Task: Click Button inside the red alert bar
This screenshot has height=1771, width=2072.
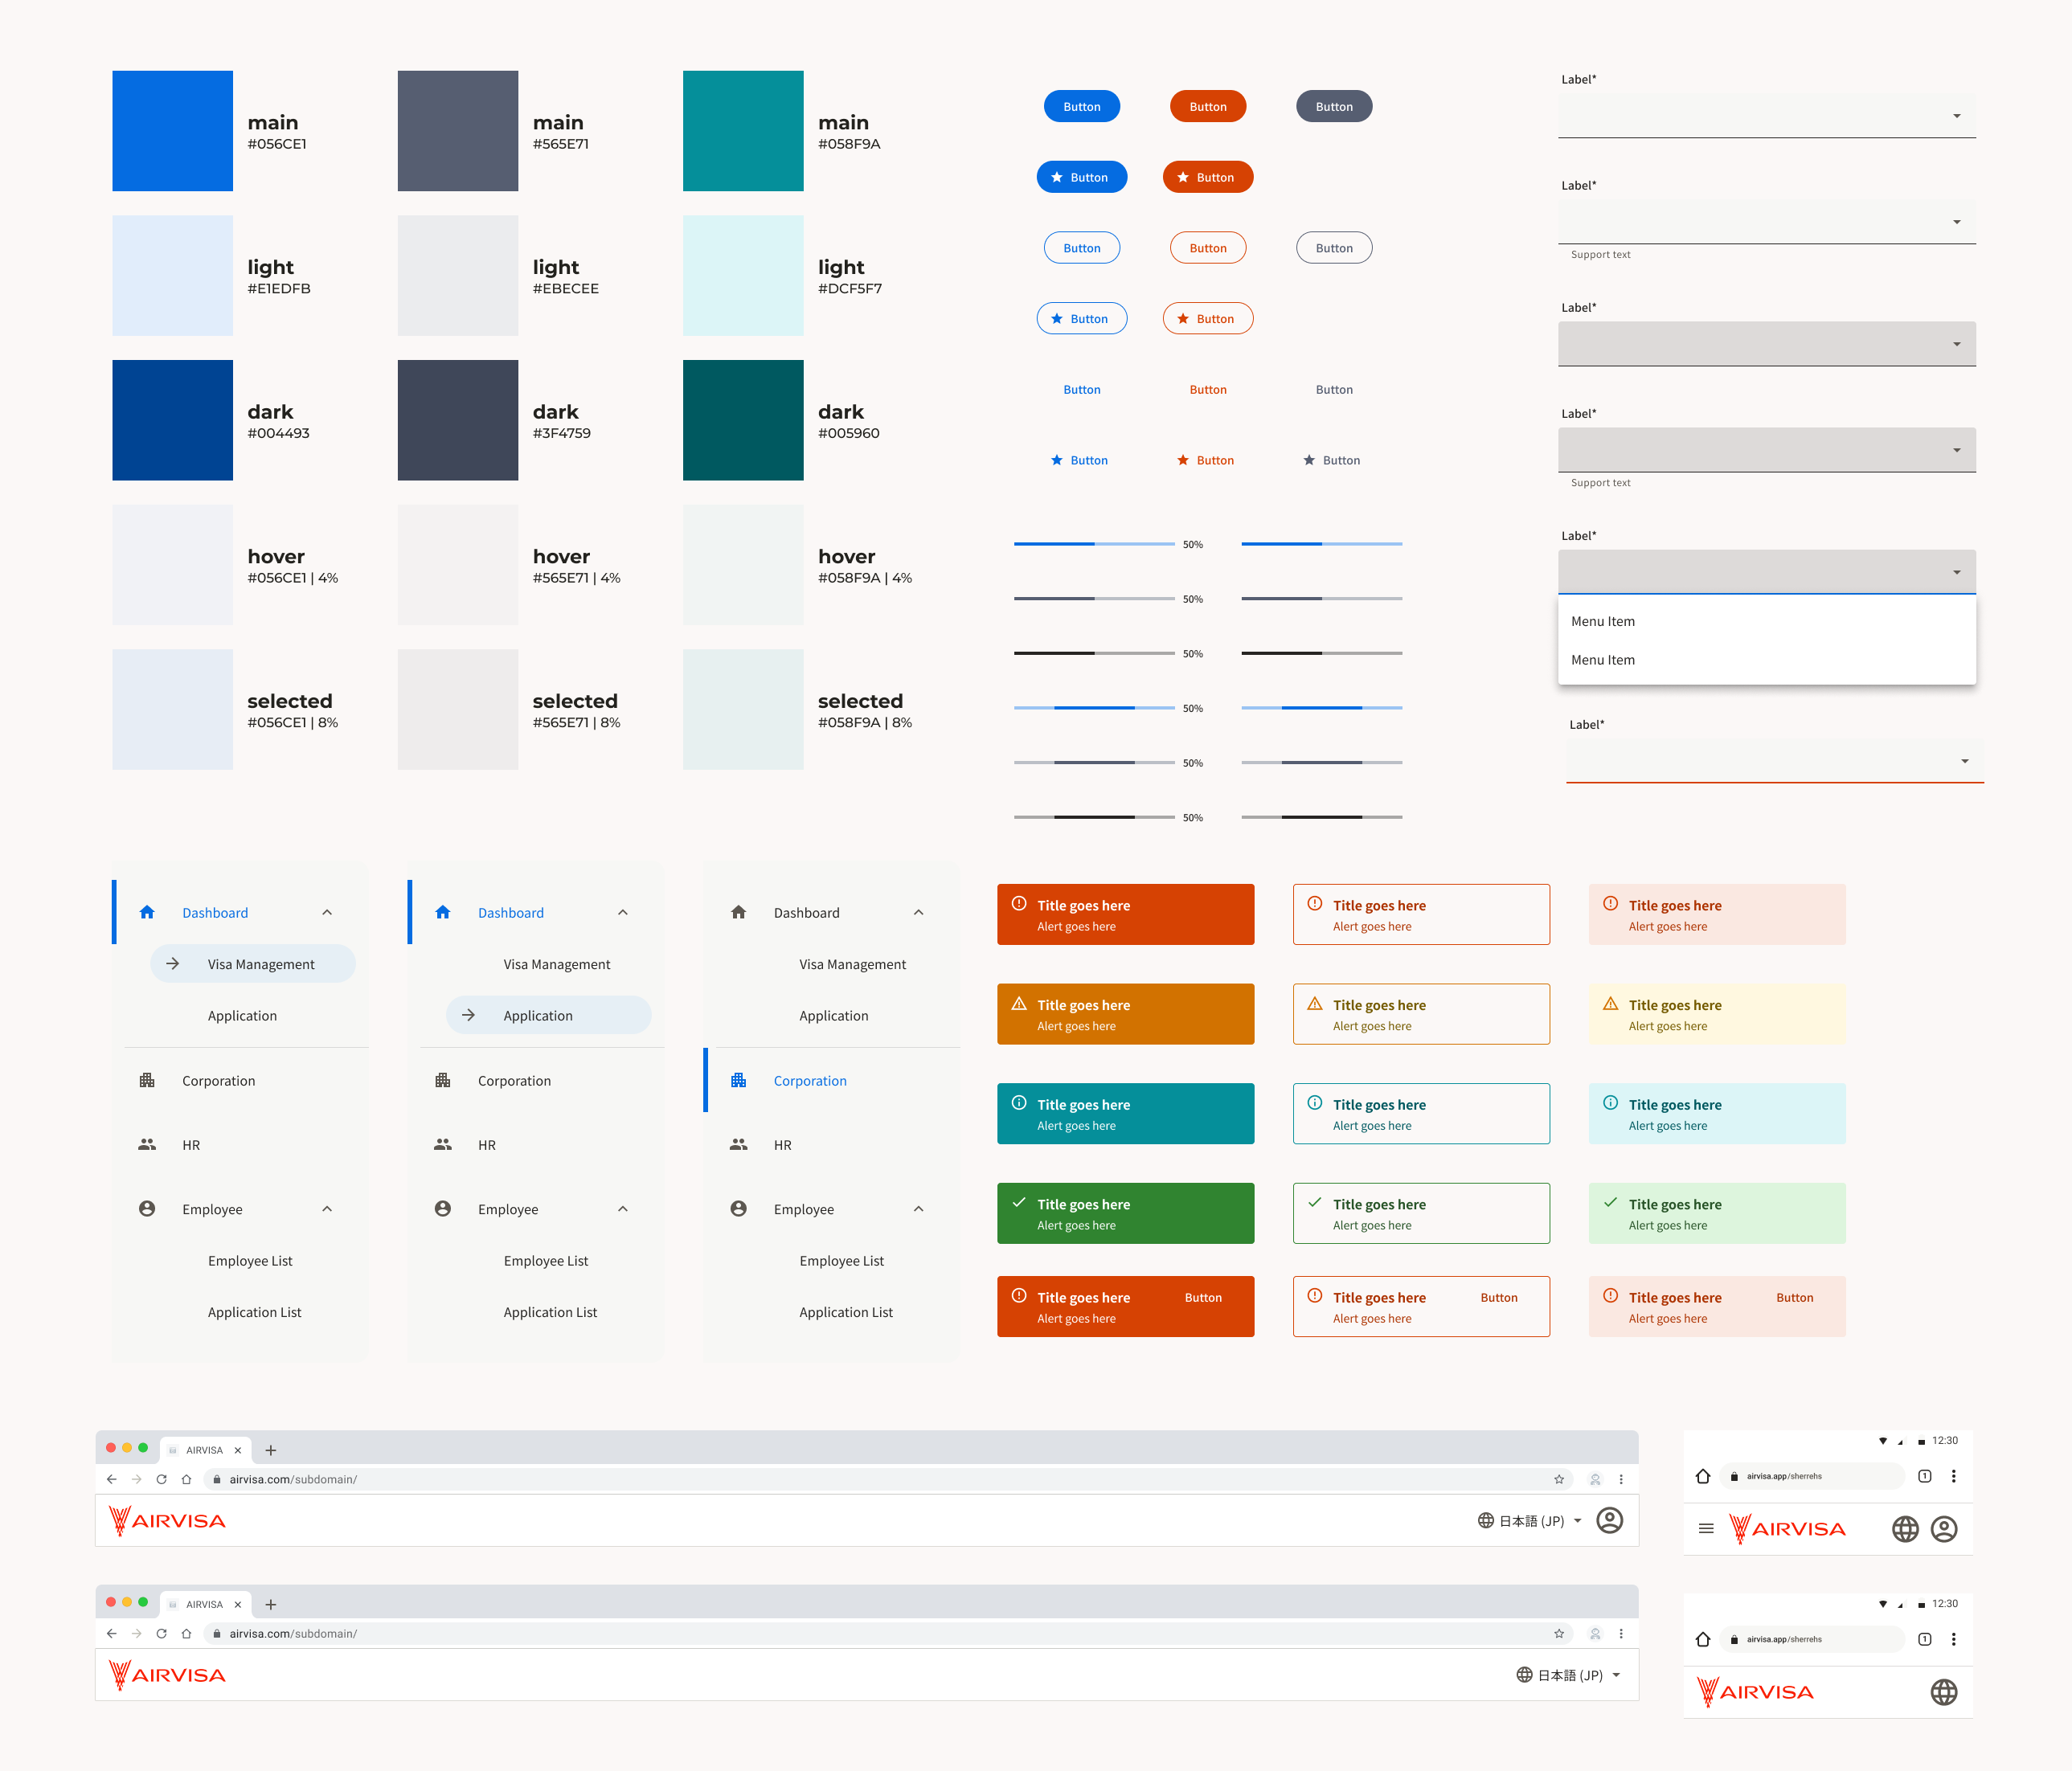Action: 1203,1297
